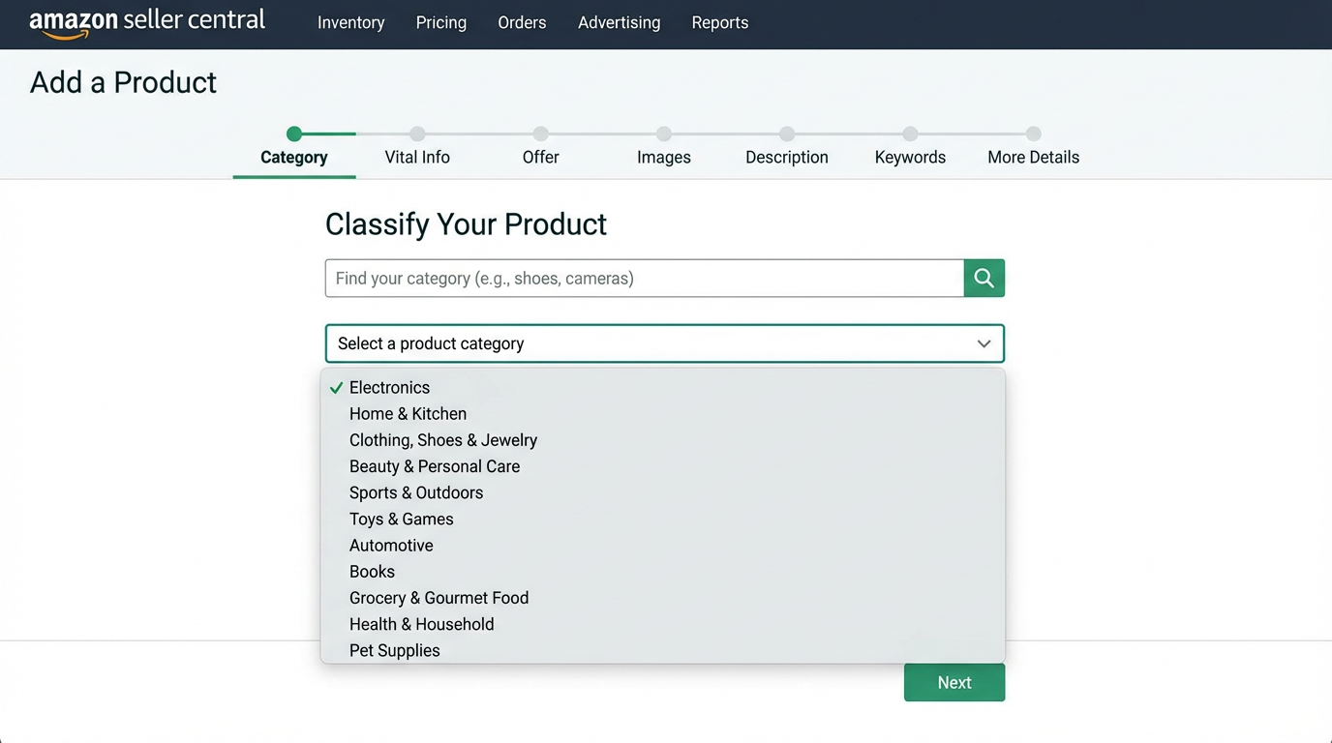Click the green search magnifier icon
Screen dimensions: 1332x743
(x=984, y=278)
